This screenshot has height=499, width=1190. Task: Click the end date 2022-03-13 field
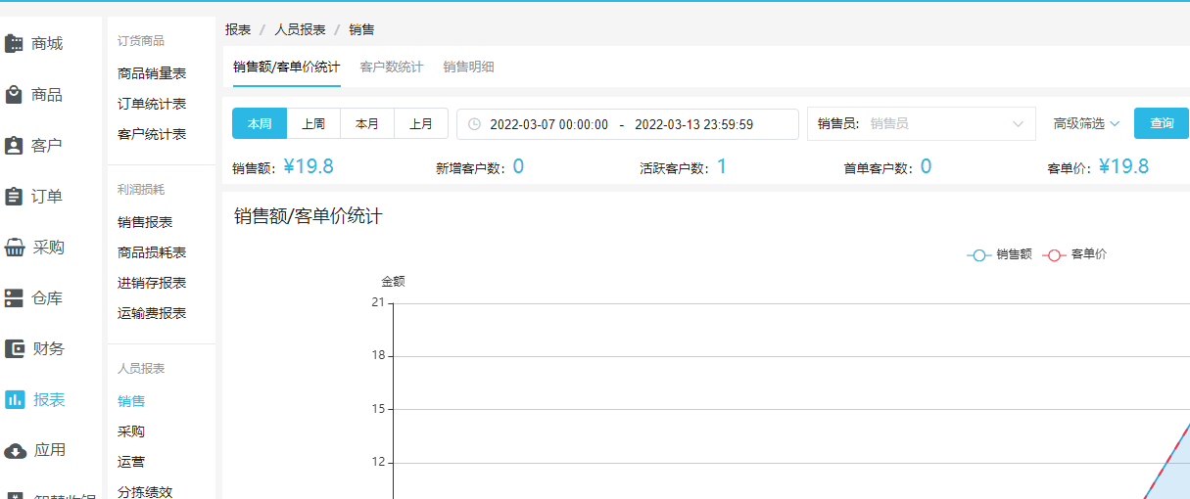coord(694,124)
